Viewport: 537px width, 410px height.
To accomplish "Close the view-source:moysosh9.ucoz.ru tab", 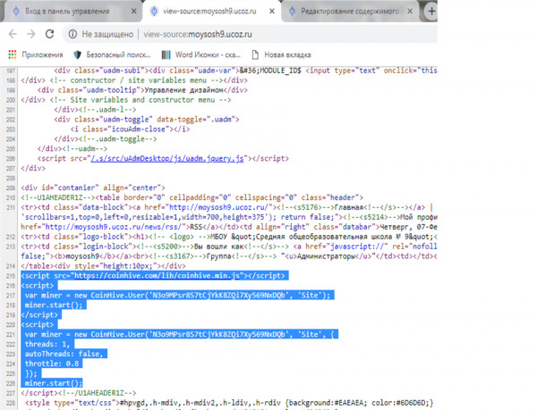I will click(272, 12).
